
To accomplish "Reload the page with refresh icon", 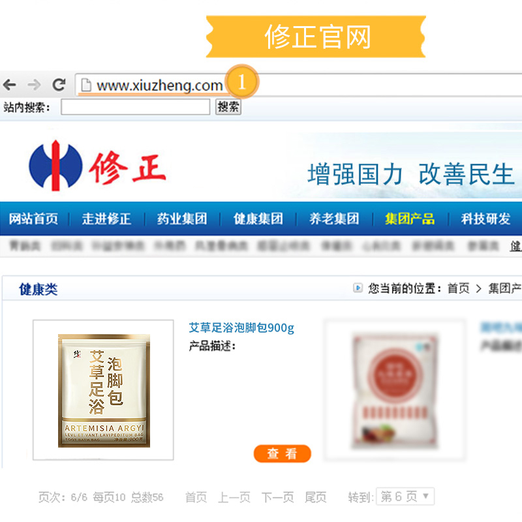I will coord(59,85).
